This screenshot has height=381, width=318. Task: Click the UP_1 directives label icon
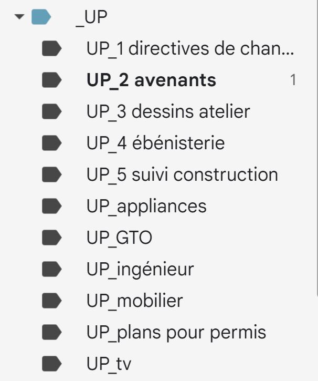[x=51, y=49]
